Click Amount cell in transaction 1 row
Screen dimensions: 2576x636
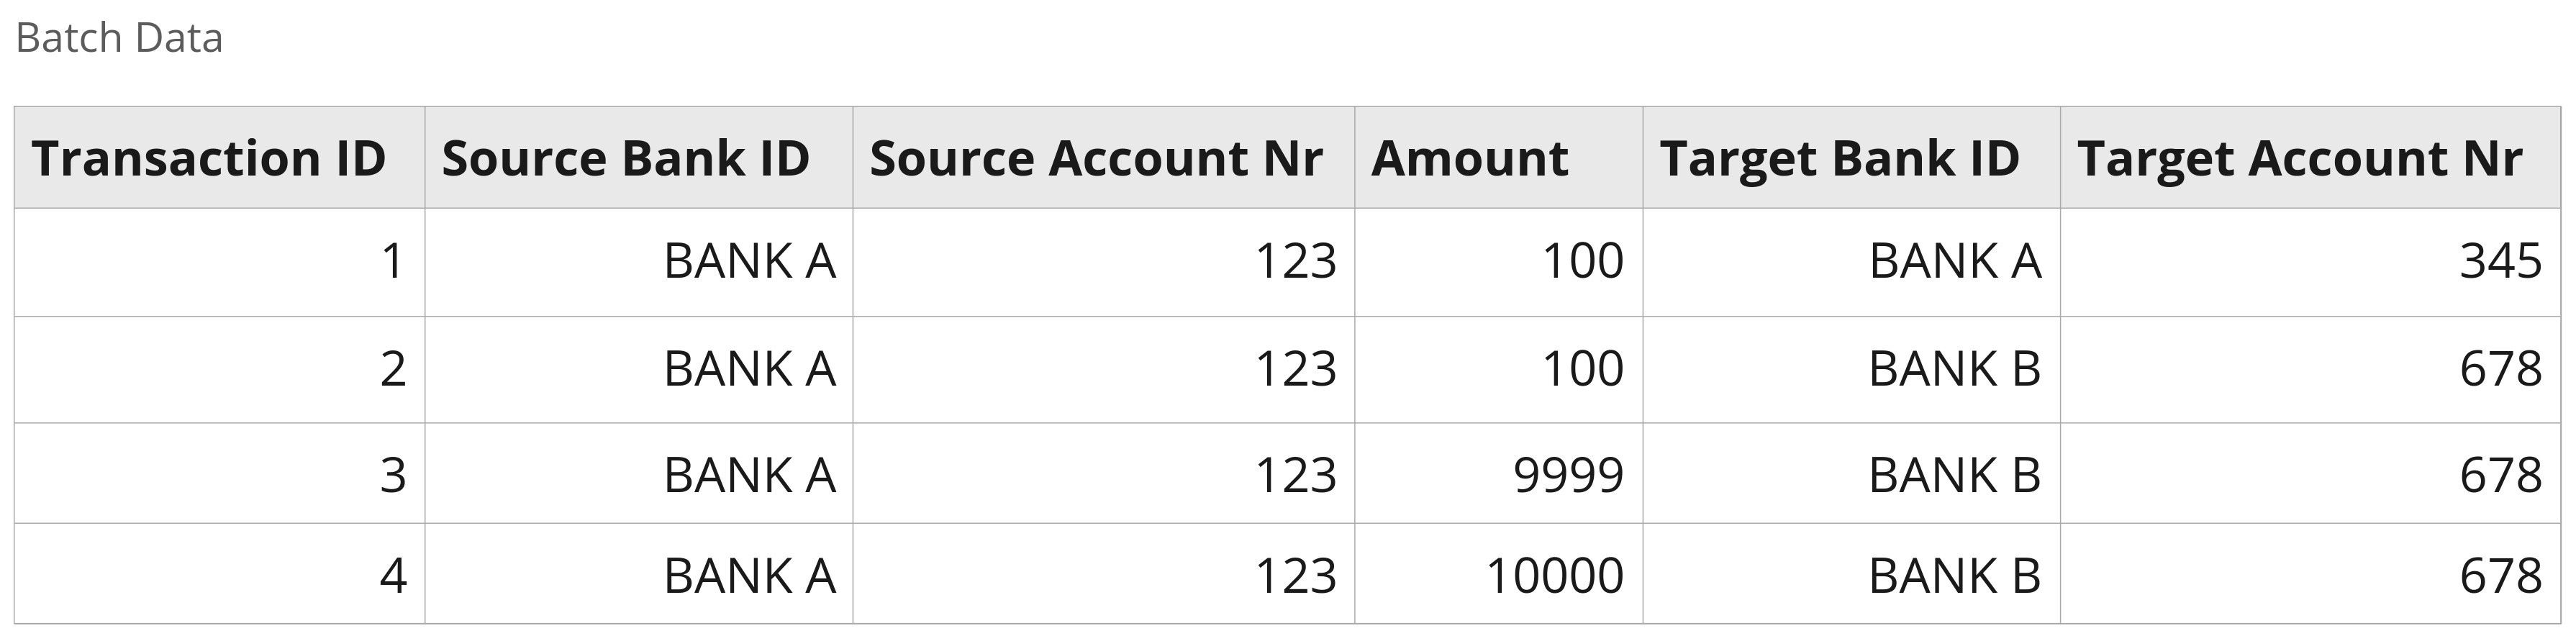[1582, 262]
